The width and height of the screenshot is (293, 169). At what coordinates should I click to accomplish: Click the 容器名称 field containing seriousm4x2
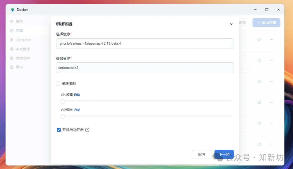point(145,67)
